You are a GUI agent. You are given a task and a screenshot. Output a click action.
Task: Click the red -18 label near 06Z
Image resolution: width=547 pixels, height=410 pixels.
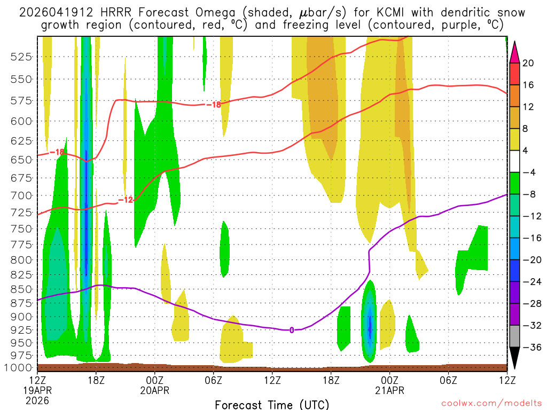point(213,105)
